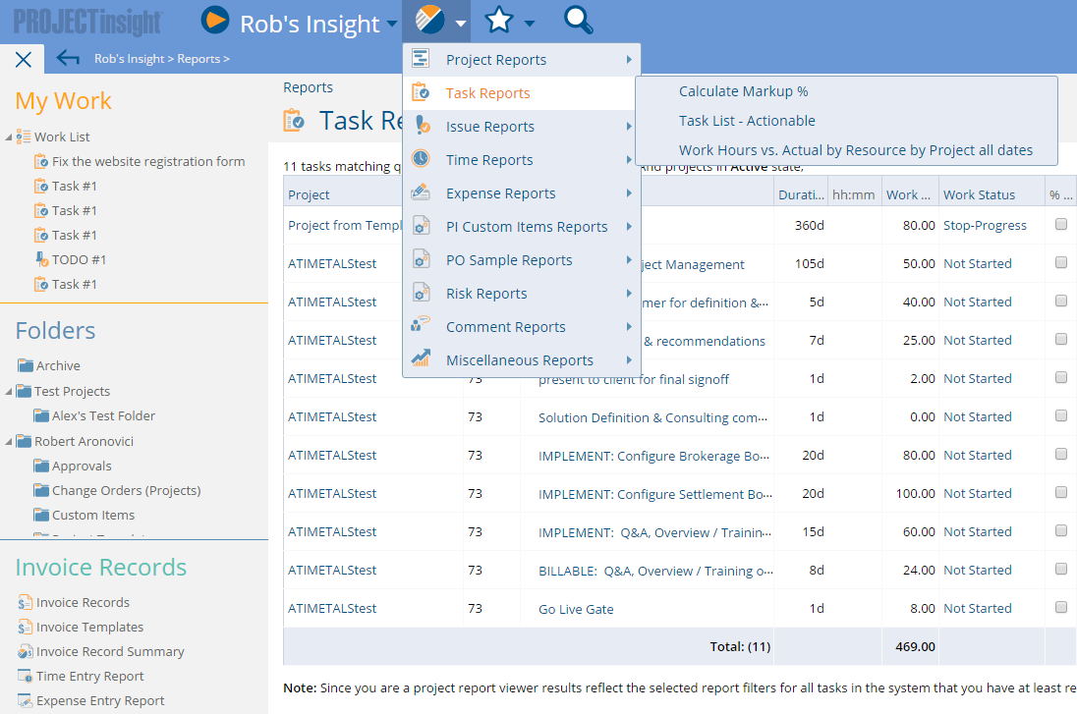Click the Time Reports clock icon
Image resolution: width=1077 pixels, height=714 pixels.
coord(421,158)
